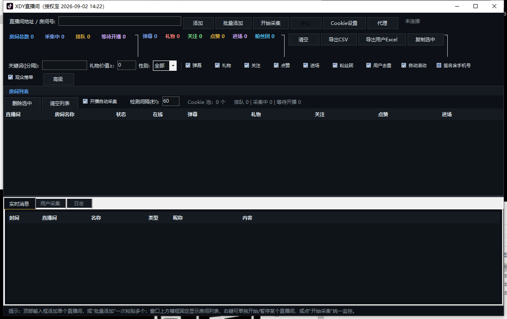The image size is (507, 319).
Task: Uncheck the 关注 filter checkbox
Action: point(247,65)
